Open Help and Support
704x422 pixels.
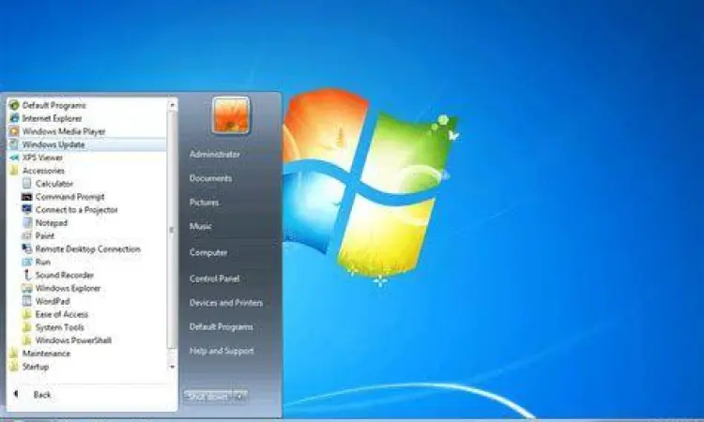222,351
